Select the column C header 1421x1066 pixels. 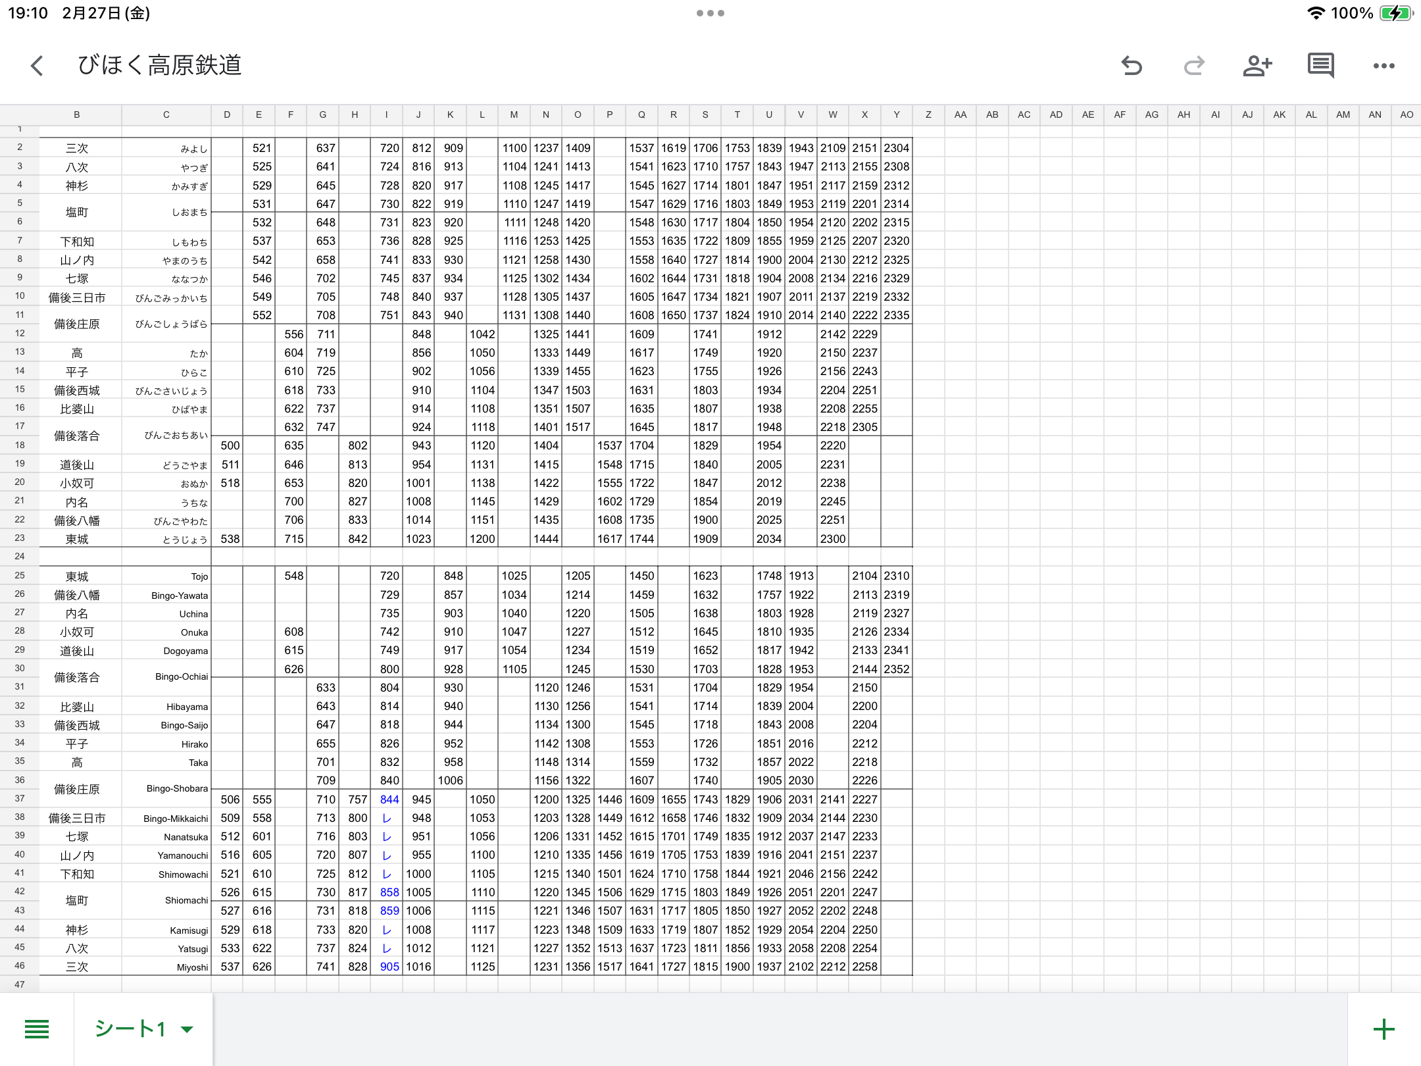(x=166, y=114)
